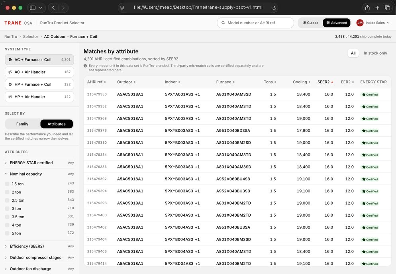Expand Outdoor compressor stages attribute

pyautogui.click(x=39, y=258)
